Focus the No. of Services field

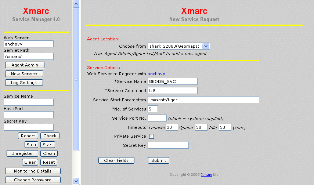coord(153,109)
